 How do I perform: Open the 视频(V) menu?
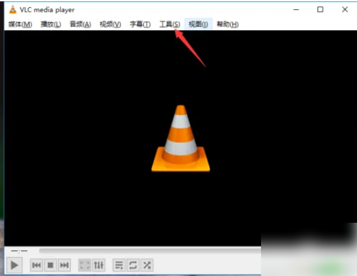[110, 24]
